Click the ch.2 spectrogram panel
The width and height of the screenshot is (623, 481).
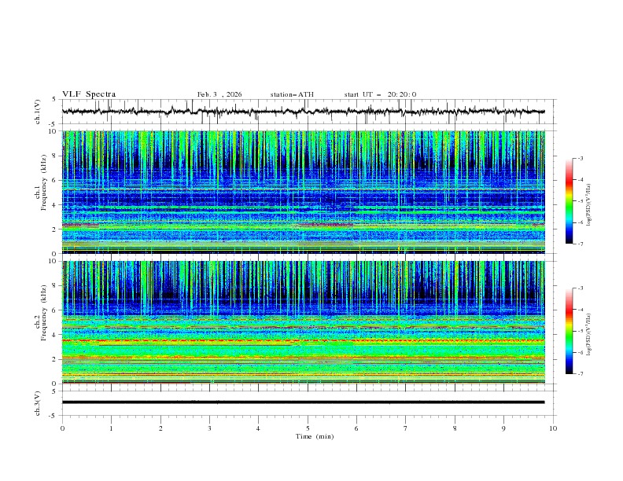click(304, 322)
